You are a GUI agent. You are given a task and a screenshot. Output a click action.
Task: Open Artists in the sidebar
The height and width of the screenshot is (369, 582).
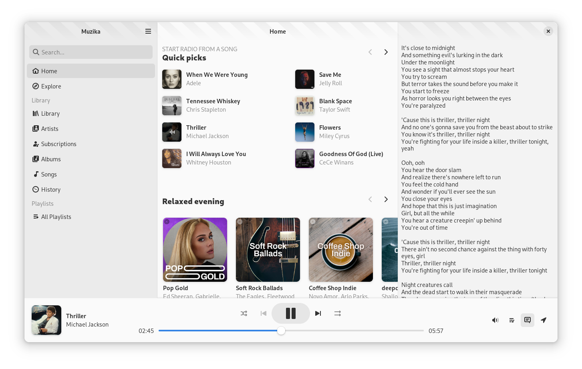tap(91, 128)
